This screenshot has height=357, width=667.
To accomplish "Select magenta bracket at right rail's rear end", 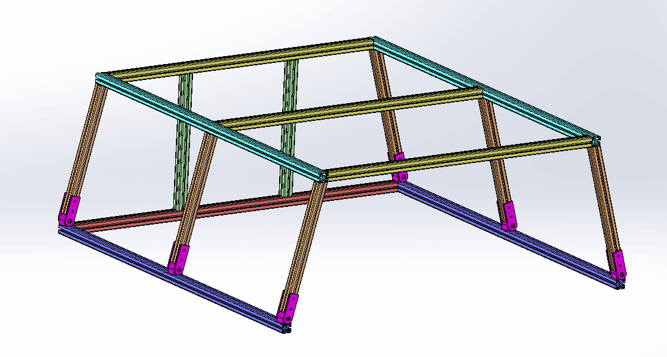I will (x=399, y=167).
